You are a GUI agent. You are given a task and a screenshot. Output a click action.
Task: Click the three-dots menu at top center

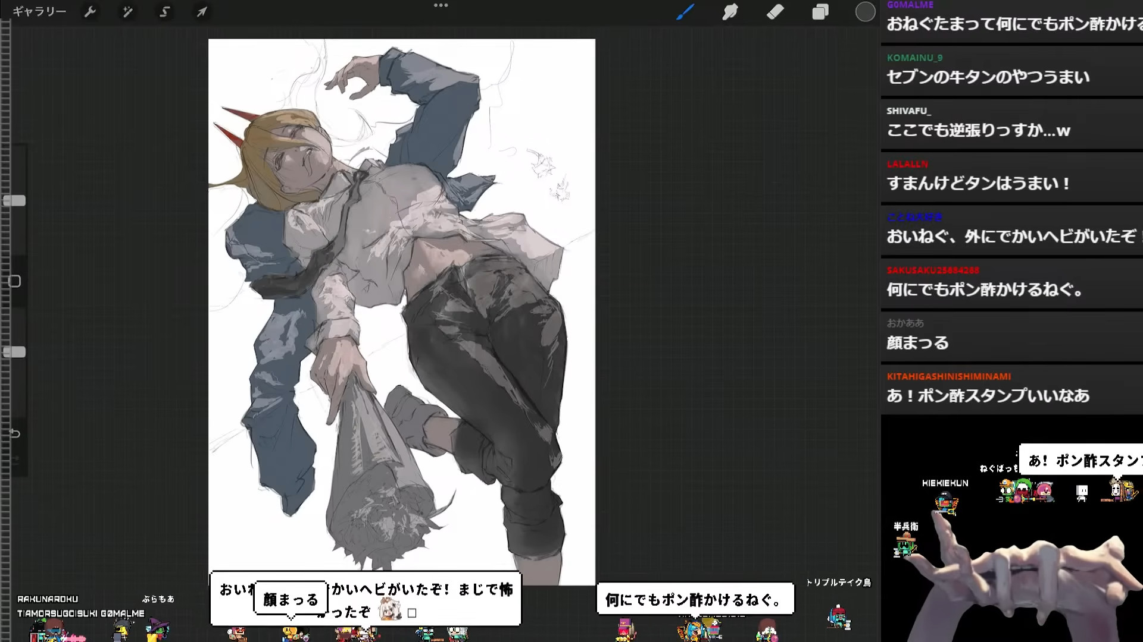tap(441, 5)
